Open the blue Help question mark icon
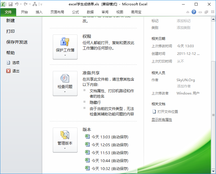This screenshot has height=174, width=216. (x=194, y=12)
